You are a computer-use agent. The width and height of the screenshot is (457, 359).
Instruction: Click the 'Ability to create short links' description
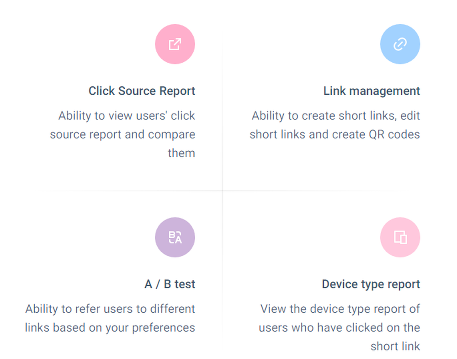(x=335, y=125)
